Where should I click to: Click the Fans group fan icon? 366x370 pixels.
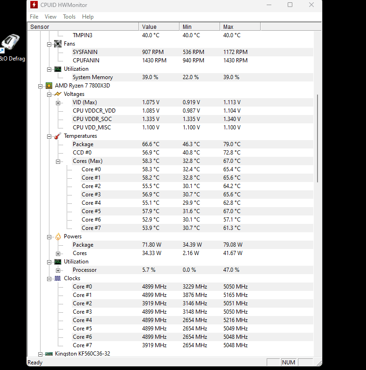(x=58, y=44)
